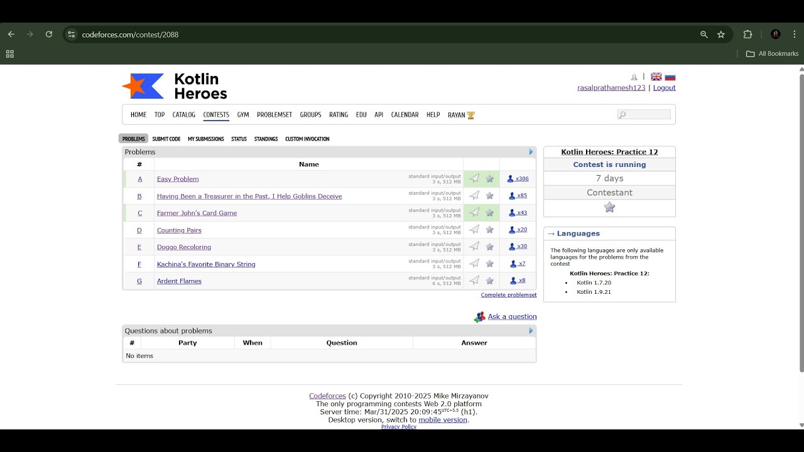Click Kotlin Heroes logo
Viewport: 804px width, 452px height.
coord(175,86)
